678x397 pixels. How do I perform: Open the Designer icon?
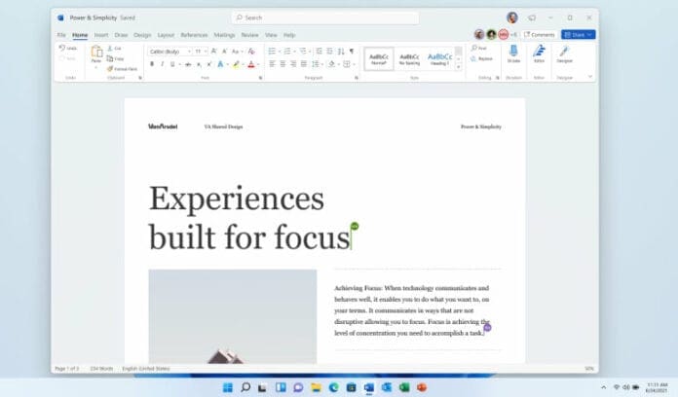564,51
